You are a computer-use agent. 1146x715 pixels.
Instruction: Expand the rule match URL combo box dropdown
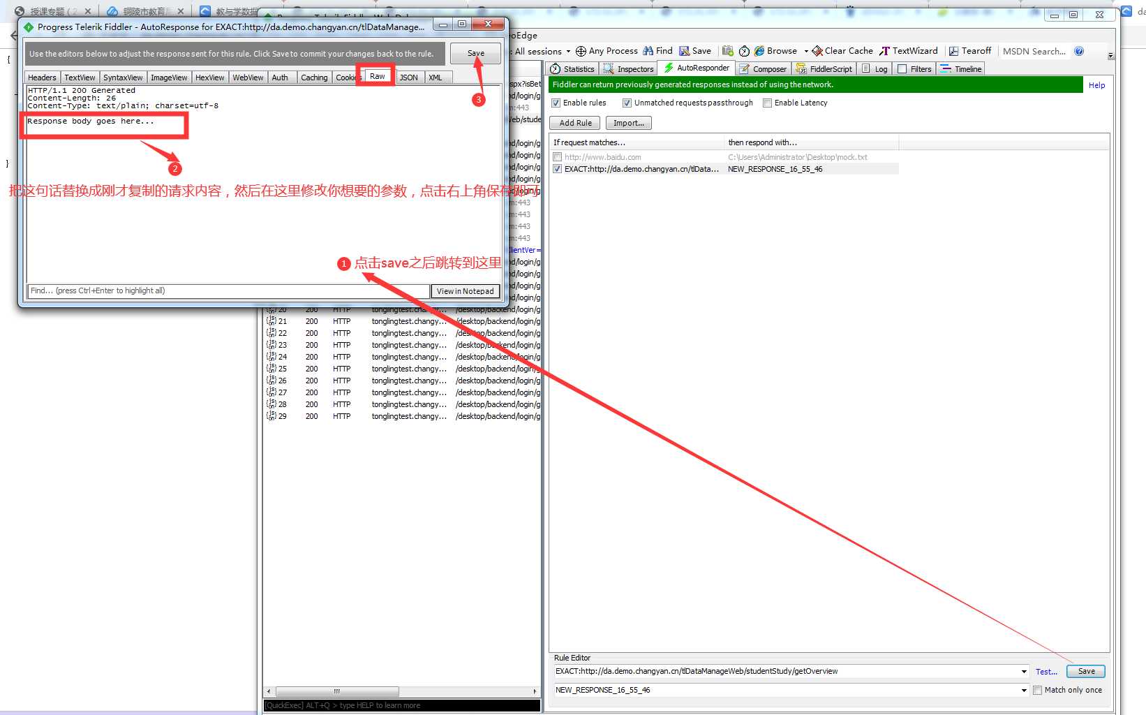pos(1024,672)
